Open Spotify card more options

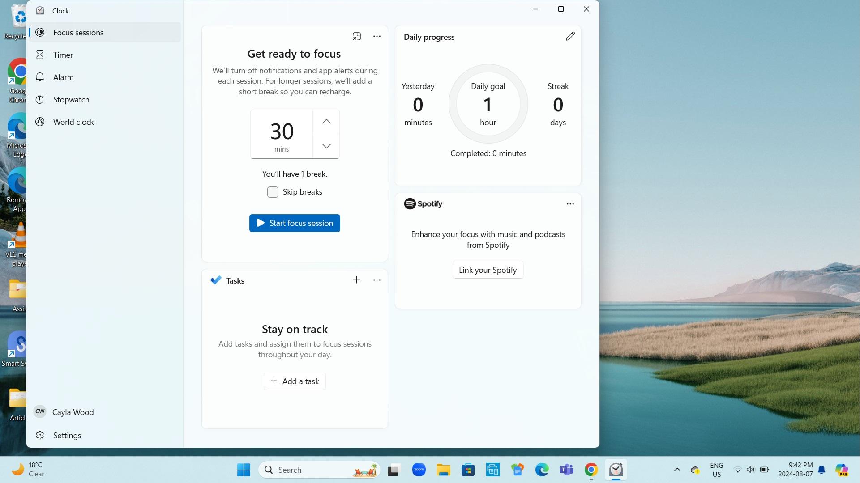(x=570, y=204)
